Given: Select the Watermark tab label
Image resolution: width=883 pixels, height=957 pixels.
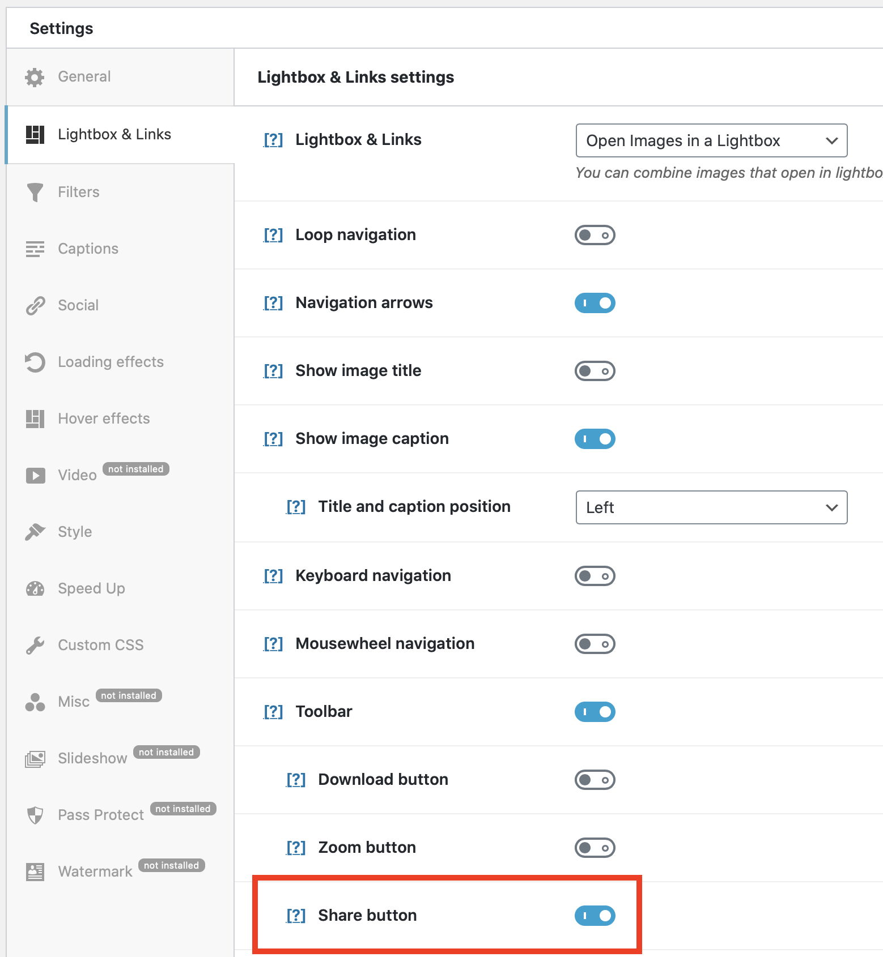Looking at the screenshot, I should pyautogui.click(x=95, y=871).
